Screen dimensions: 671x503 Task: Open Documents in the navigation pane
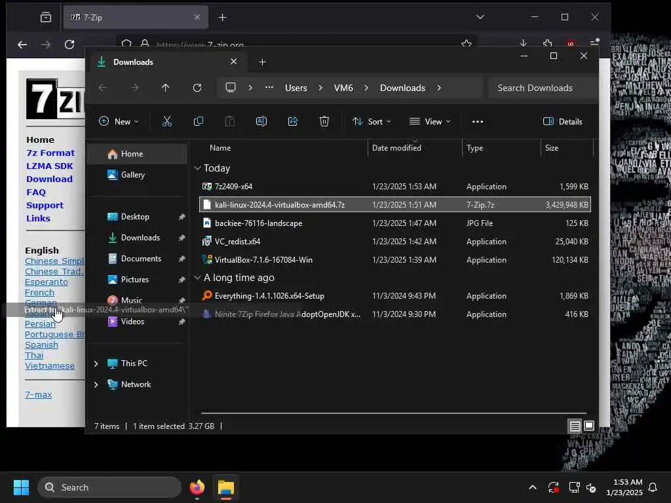coord(138,258)
